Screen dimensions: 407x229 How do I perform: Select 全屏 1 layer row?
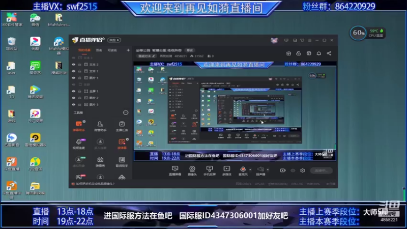pyautogui.click(x=100, y=91)
